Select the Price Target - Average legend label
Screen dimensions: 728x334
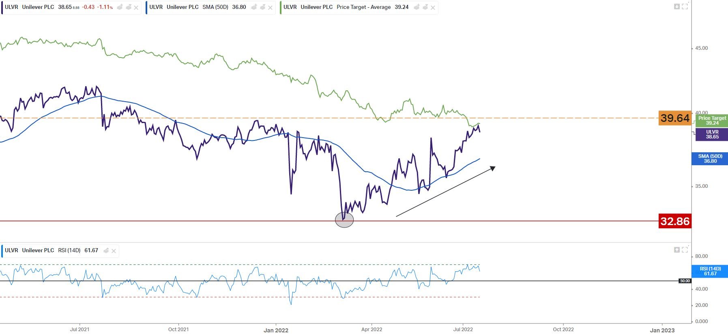pyautogui.click(x=364, y=7)
